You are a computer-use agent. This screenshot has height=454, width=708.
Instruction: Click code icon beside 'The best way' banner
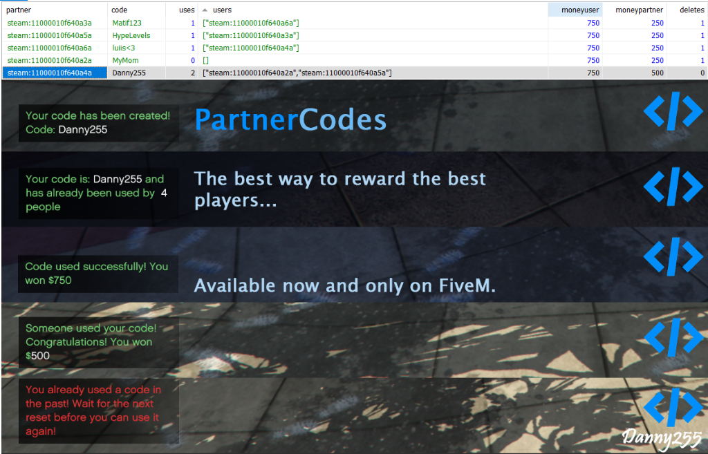pyautogui.click(x=673, y=187)
